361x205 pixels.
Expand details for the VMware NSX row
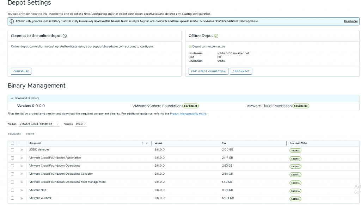tap(22, 190)
